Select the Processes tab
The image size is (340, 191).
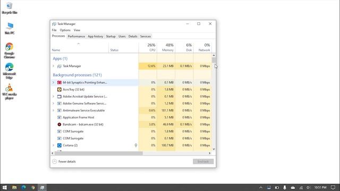pyautogui.click(x=58, y=36)
